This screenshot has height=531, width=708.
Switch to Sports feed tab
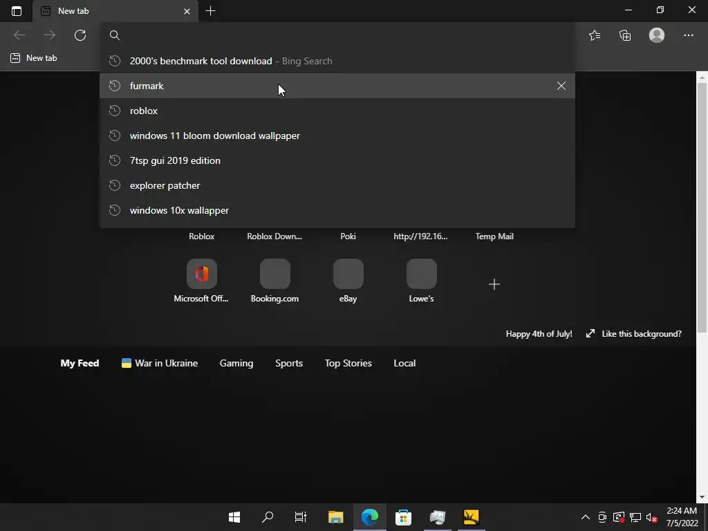click(289, 363)
